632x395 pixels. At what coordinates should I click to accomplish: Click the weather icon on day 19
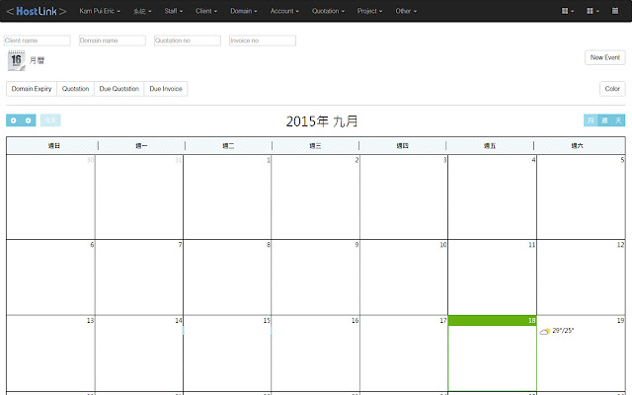coord(544,331)
